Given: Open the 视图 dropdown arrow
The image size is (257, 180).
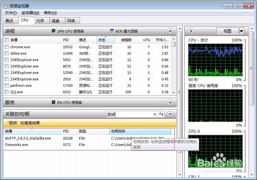Looking at the screenshot, I should (241, 31).
